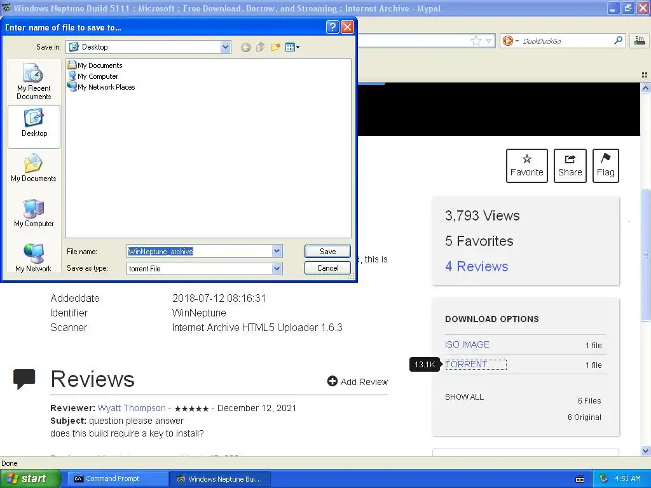Close the save dialog with the X

tap(347, 27)
